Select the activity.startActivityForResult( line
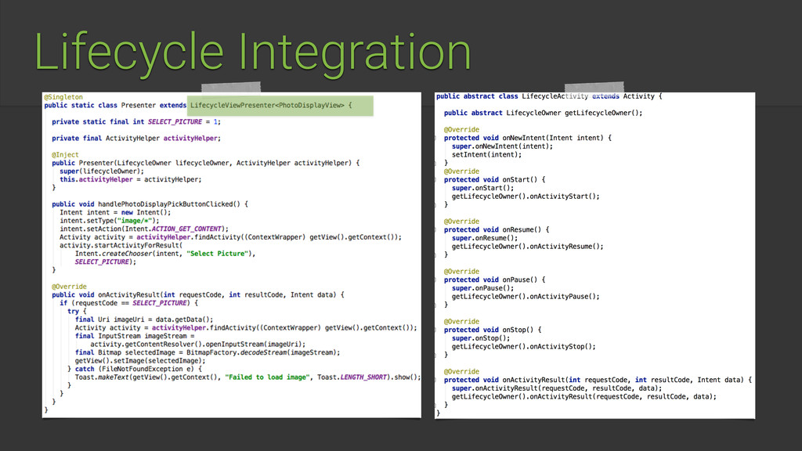Viewport: 802px width, 451px height. 121,245
